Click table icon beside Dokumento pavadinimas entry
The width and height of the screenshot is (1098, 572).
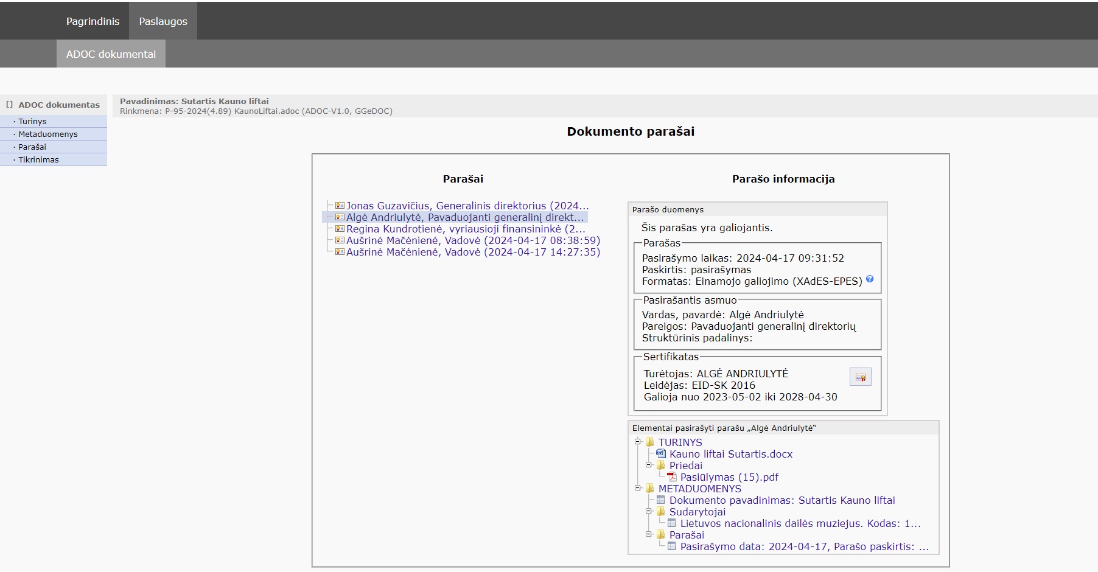(x=661, y=500)
